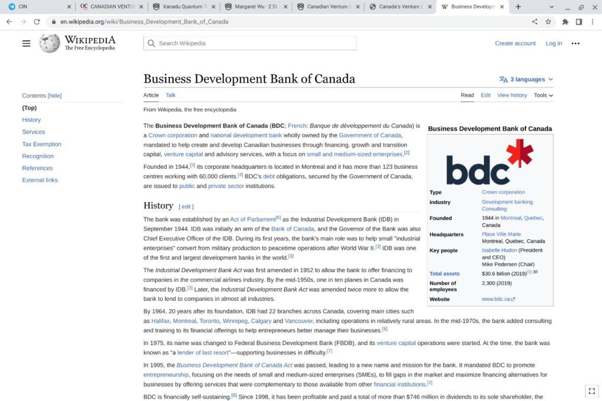The image size is (602, 401).
Task: Jump to Services in the contents list
Action: click(x=34, y=132)
